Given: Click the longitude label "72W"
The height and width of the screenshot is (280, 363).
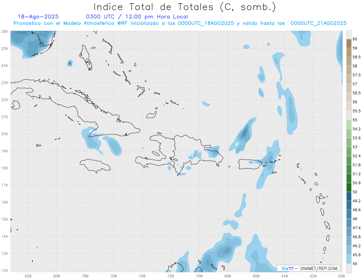Looking at the screenshot, I should click(x=171, y=276).
